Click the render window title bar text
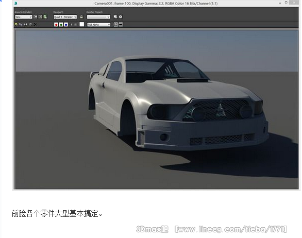 156,4
